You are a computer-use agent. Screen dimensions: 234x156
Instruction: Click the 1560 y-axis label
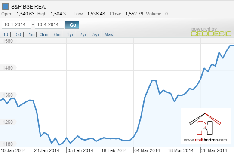(8, 41)
